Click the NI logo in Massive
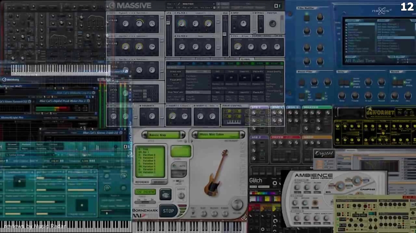This screenshot has width=416, height=233. (x=277, y=6)
